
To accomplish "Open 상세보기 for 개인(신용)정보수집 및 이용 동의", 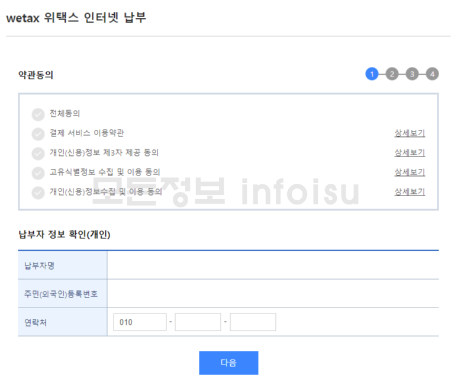I will [x=410, y=192].
